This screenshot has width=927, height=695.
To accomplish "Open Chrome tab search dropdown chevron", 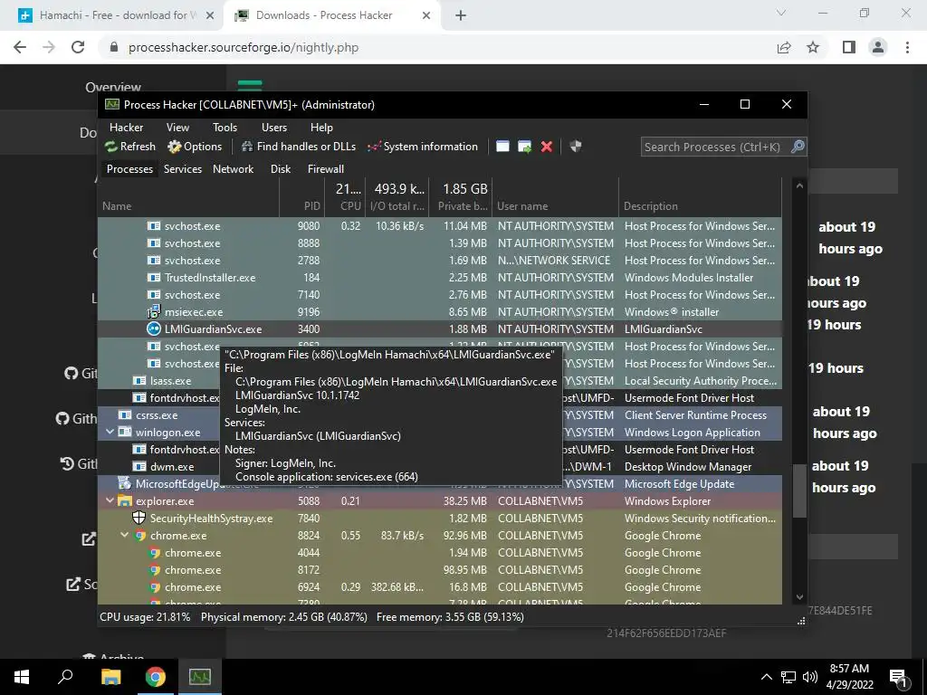I will pyautogui.click(x=781, y=13).
